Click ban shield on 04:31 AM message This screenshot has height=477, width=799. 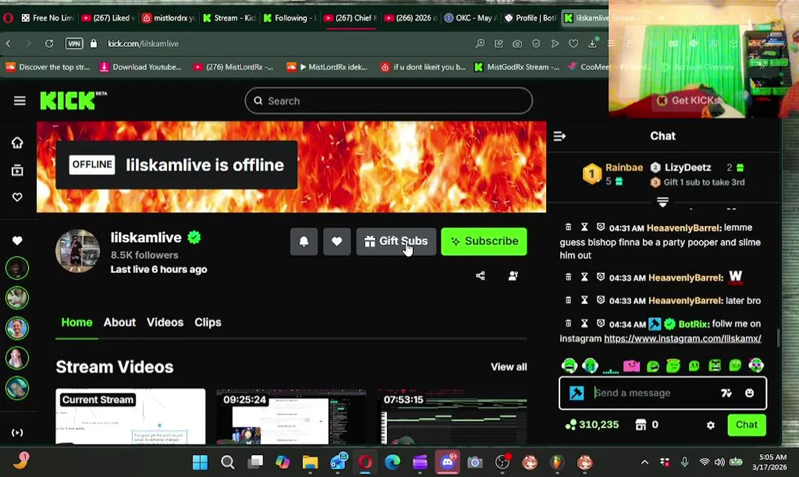(601, 227)
